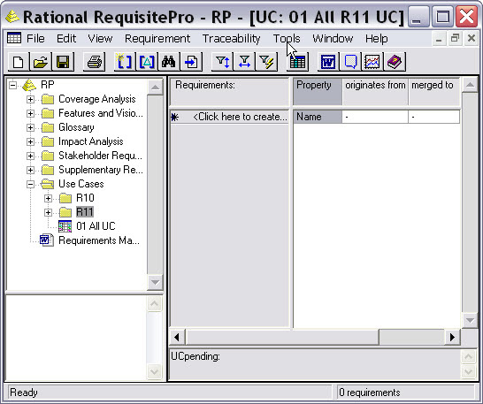Print using the printer toolbar icon
The width and height of the screenshot is (483, 404).
(95, 62)
